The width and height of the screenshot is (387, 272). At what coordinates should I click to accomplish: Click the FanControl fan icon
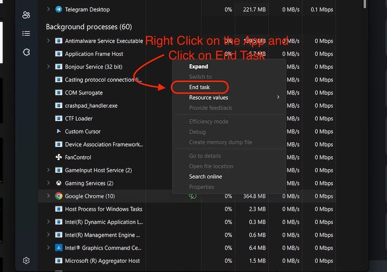tap(59, 157)
